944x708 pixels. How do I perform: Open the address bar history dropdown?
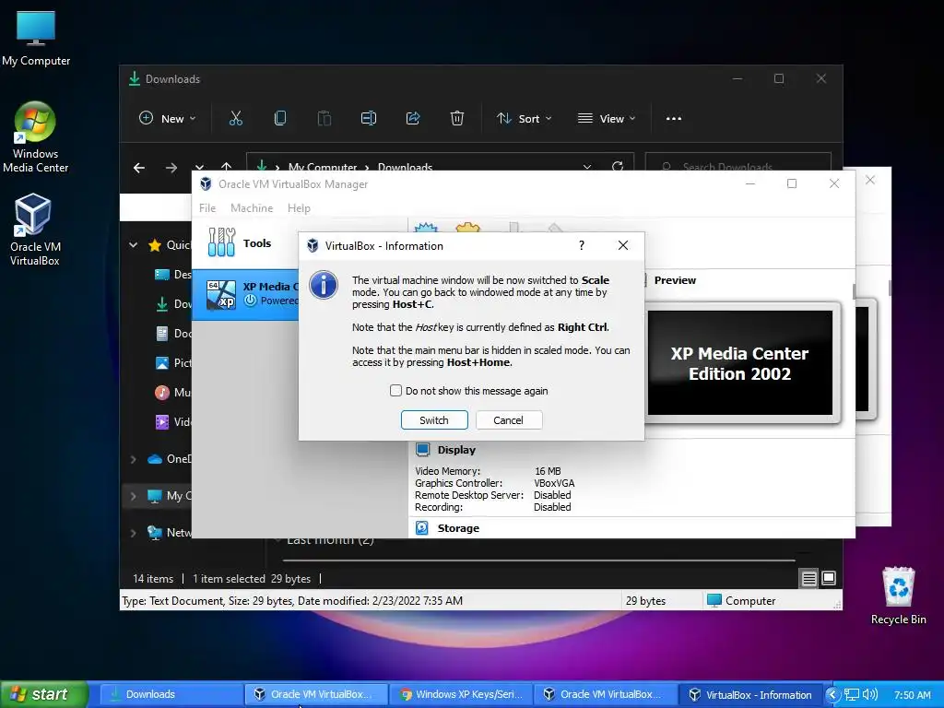pos(587,166)
